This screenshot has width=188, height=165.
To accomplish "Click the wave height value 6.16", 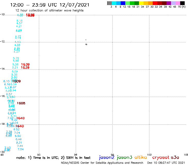I will click(7, 84).
